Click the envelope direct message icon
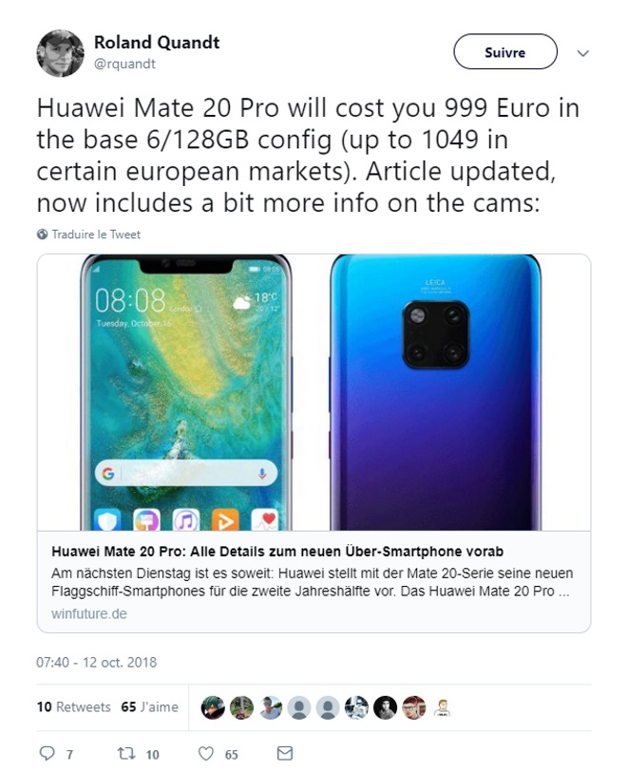This screenshot has height=771, width=627. point(285,753)
